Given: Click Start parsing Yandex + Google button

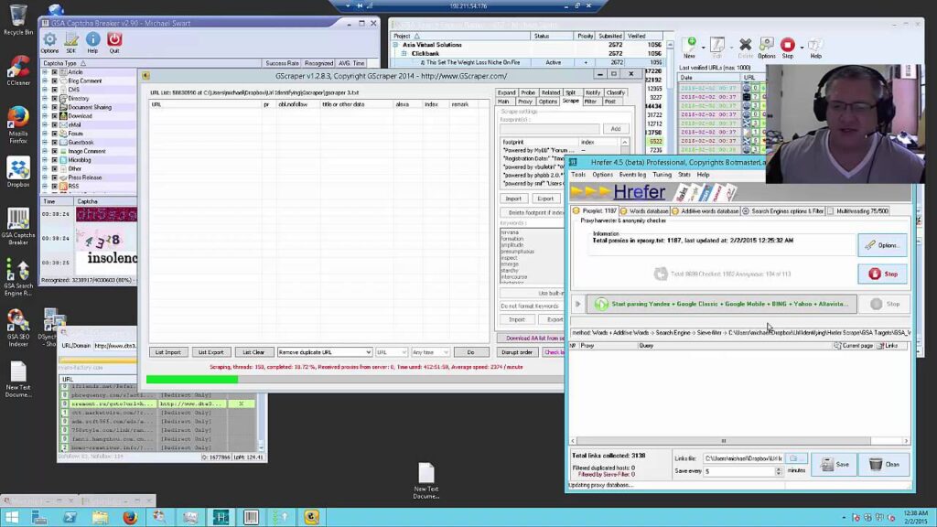Looking at the screenshot, I should tap(721, 304).
